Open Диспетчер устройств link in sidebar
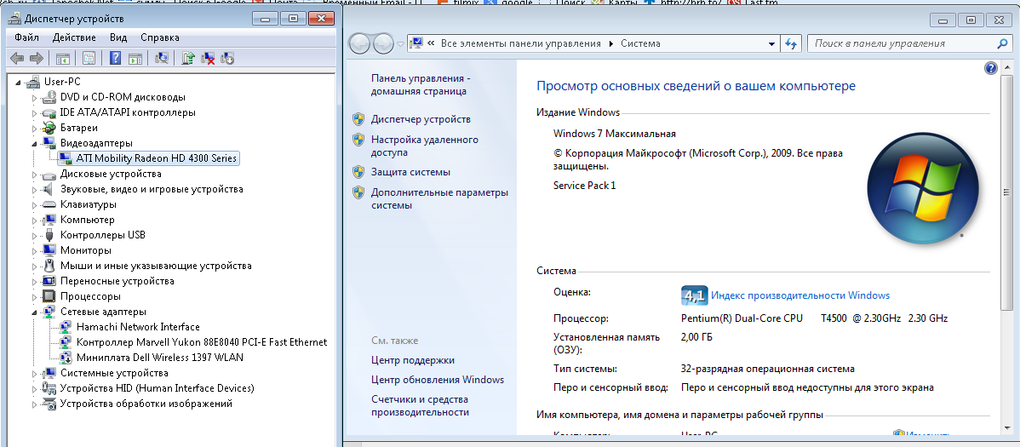Image resolution: width=1020 pixels, height=447 pixels. tap(421, 120)
